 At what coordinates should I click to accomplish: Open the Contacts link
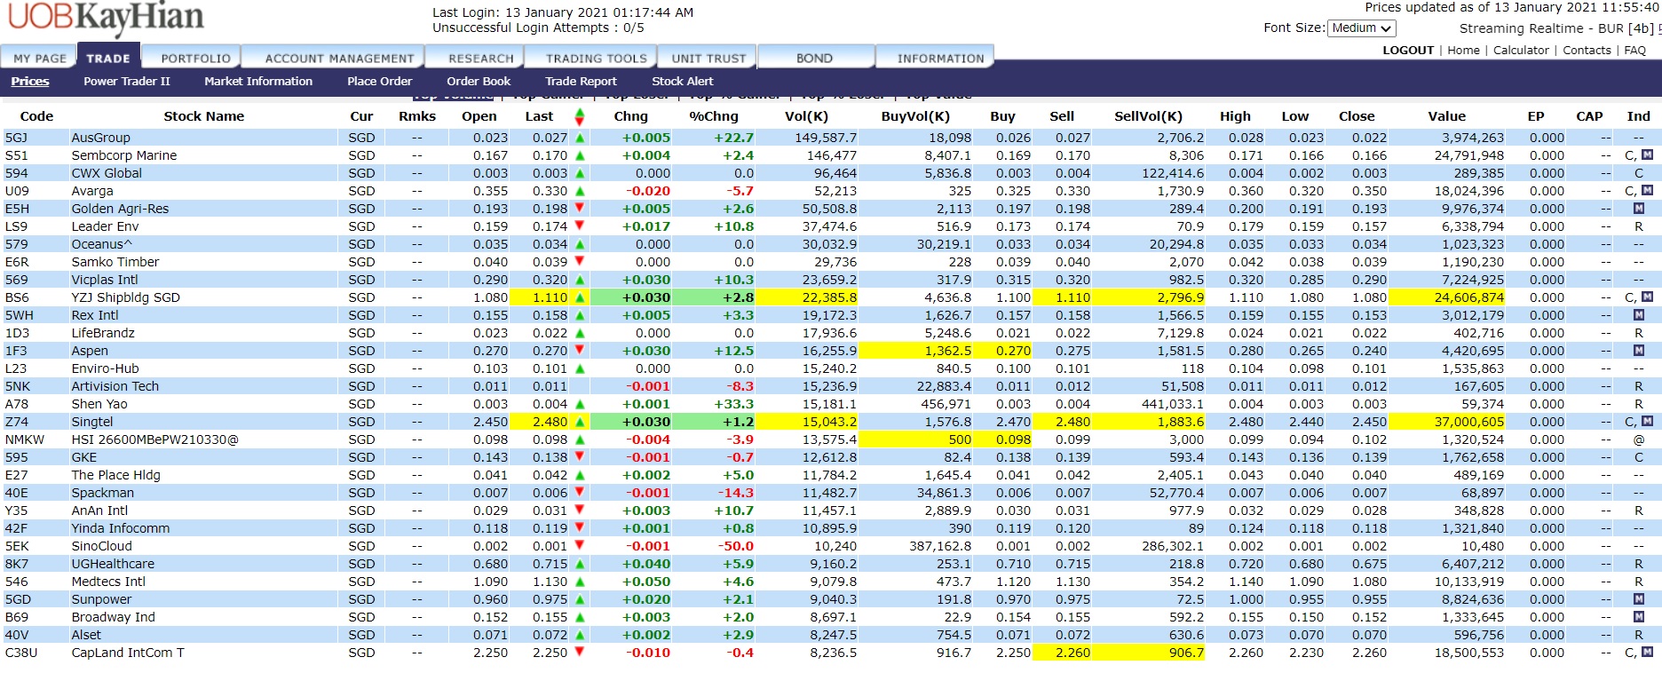click(1587, 51)
